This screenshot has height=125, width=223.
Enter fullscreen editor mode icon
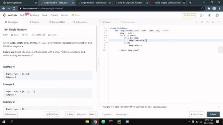[218, 22]
